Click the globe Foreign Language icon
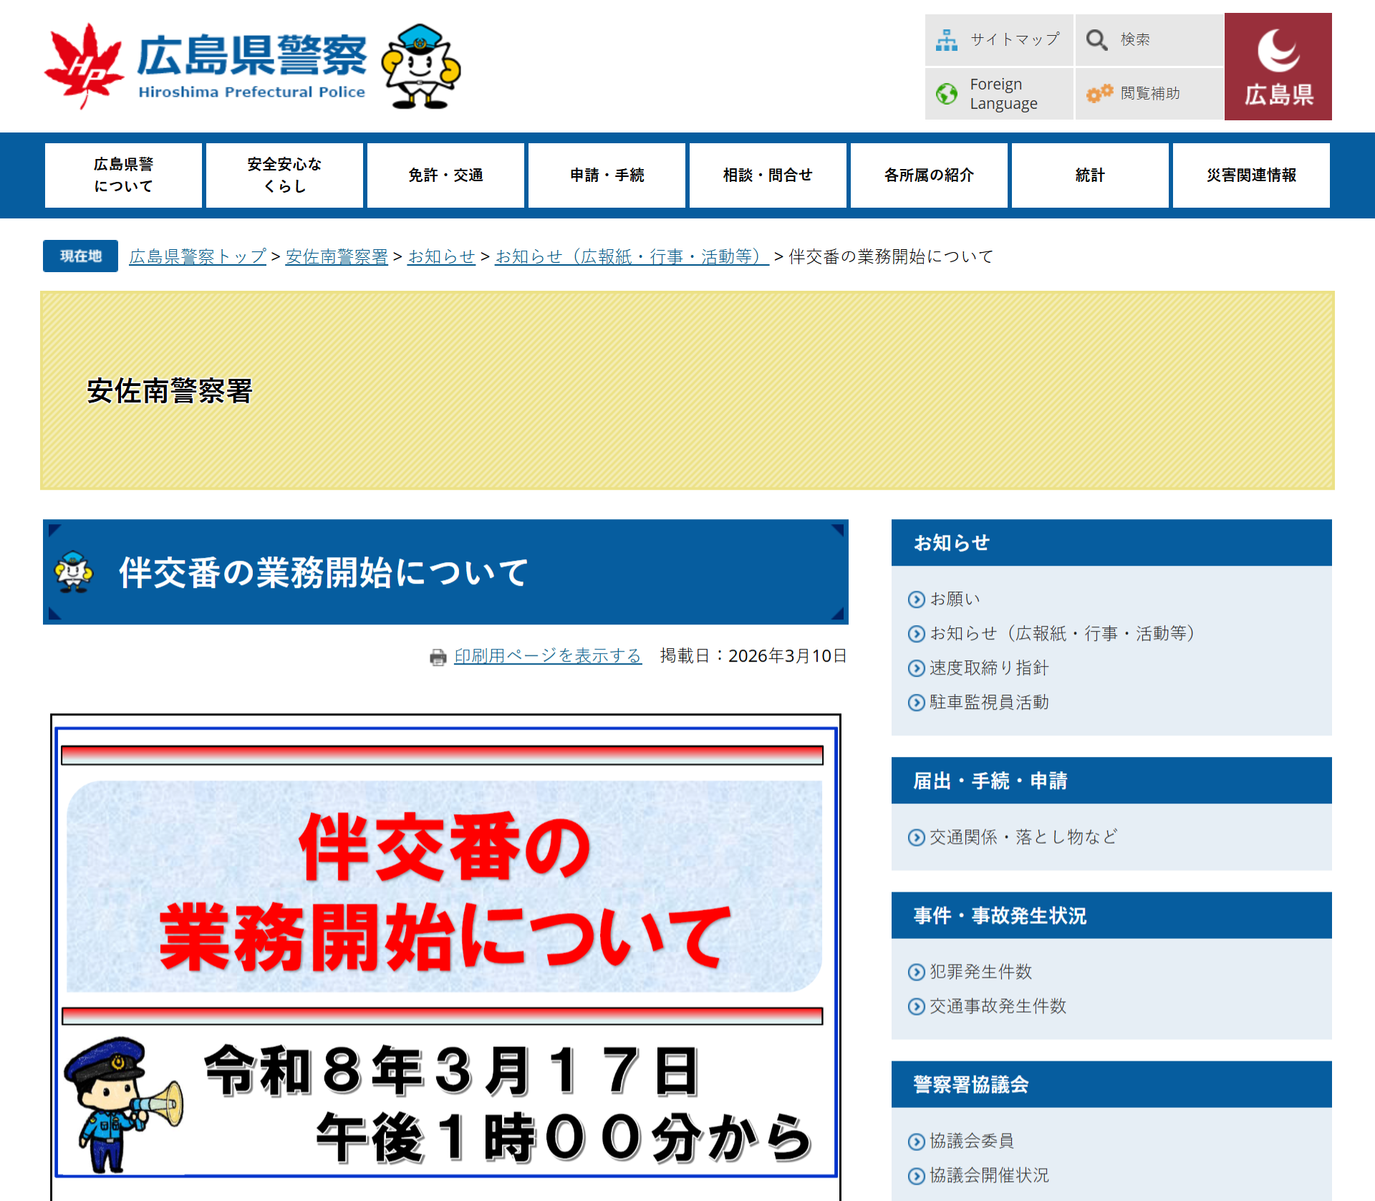This screenshot has width=1375, height=1201. click(946, 94)
